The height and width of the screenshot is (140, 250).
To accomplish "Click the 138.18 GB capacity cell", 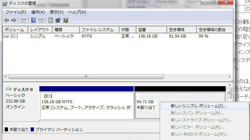I will [148, 36].
